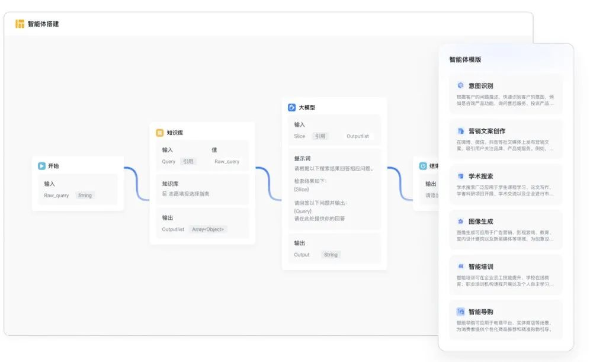606x362 pixels.
Task: Click the 智能体搭建 logo icon
Action: [20, 24]
